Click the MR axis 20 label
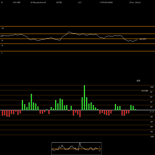Screen dimensions: 155x155 point(151,107)
